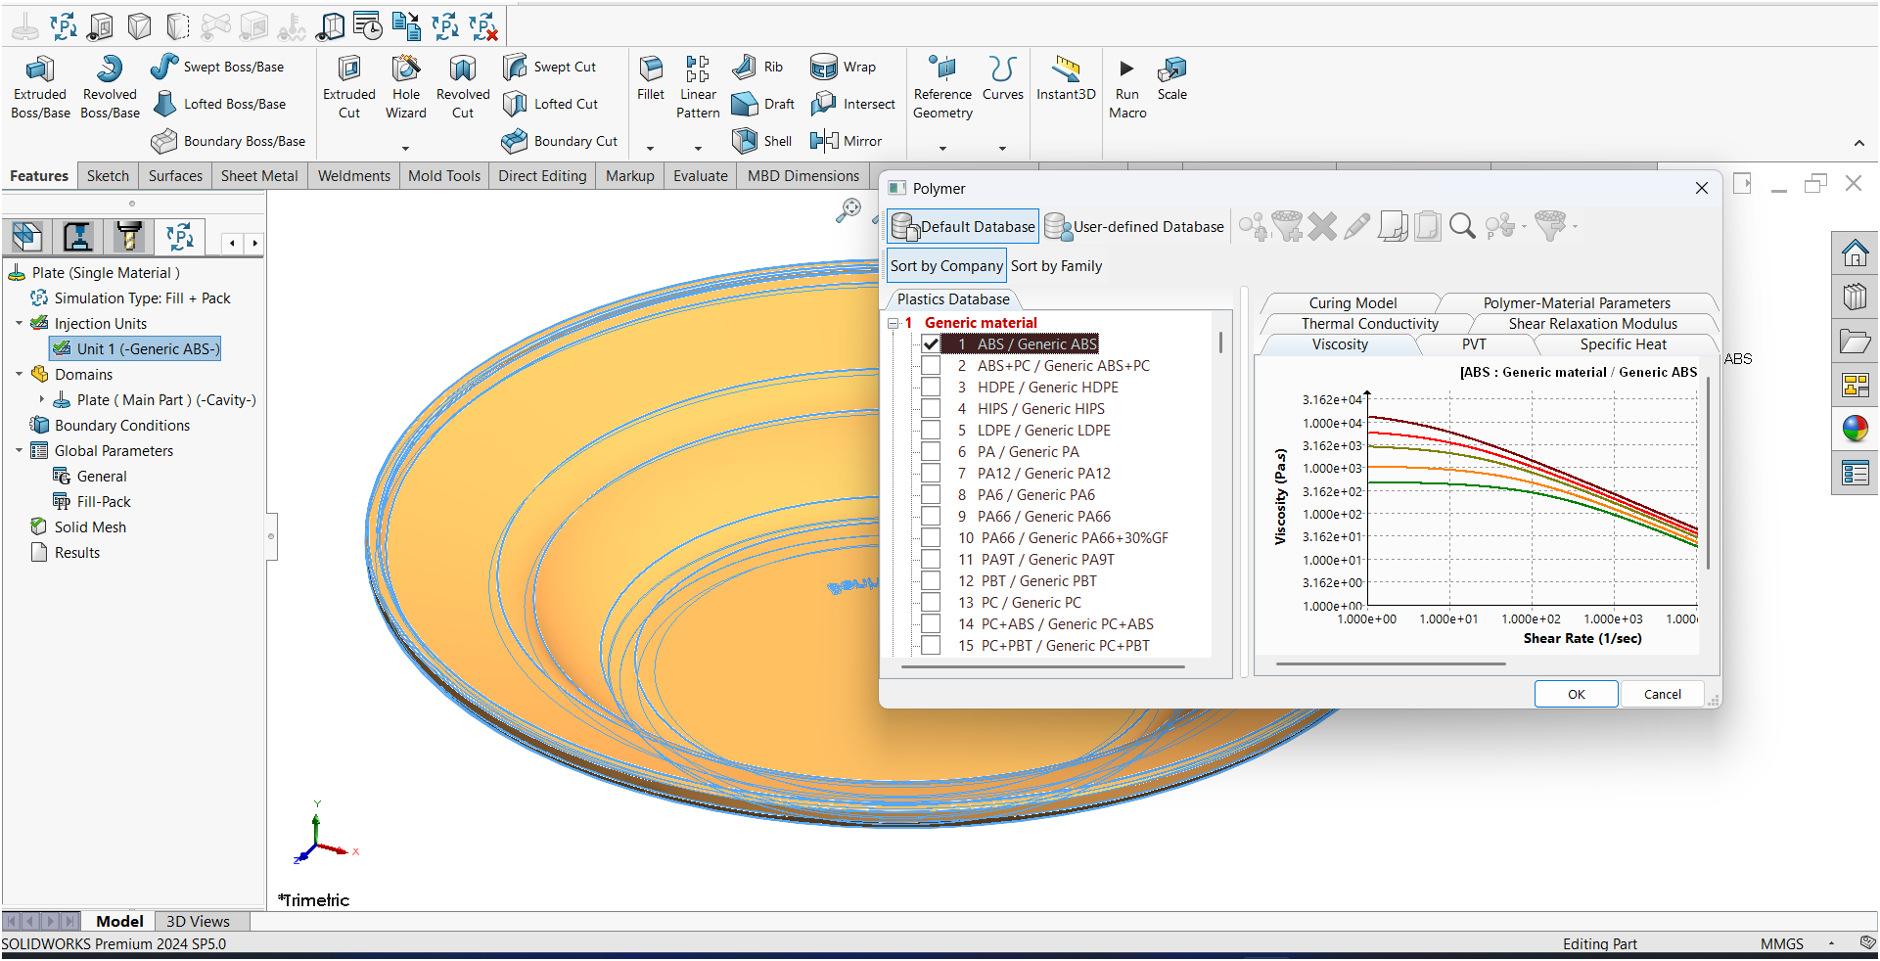Check the PC / Generic PC checkbox
Screen dimensions: 1880x961
pyautogui.click(x=931, y=603)
